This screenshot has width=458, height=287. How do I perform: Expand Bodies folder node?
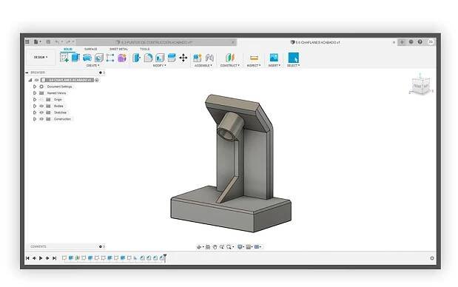35,106
